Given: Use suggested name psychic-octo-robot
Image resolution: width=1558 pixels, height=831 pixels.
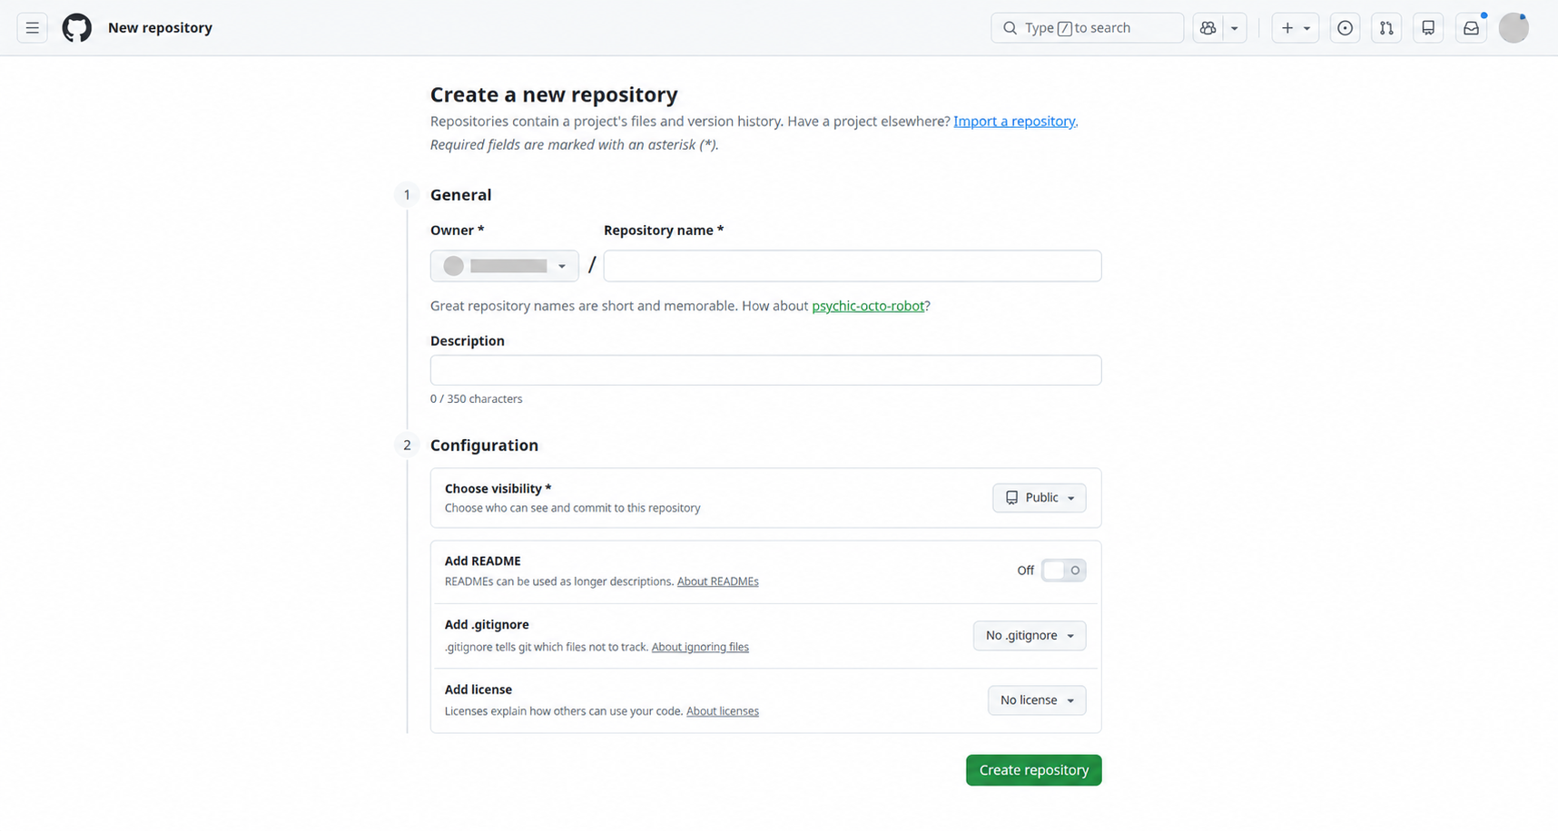Looking at the screenshot, I should coord(868,306).
